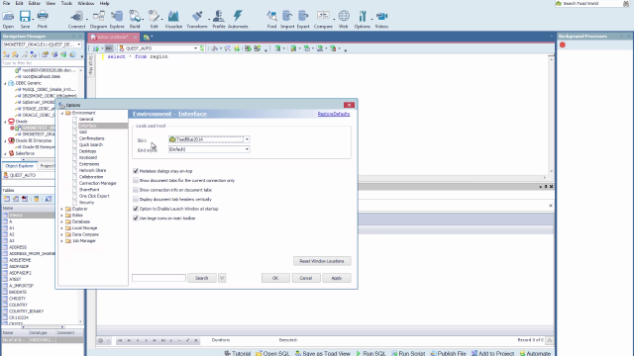Open the Edit tool in main toolbar

pos(155,19)
